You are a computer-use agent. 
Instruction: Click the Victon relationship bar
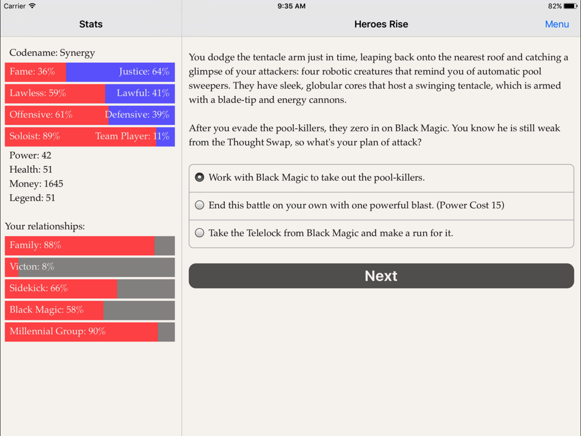point(89,267)
